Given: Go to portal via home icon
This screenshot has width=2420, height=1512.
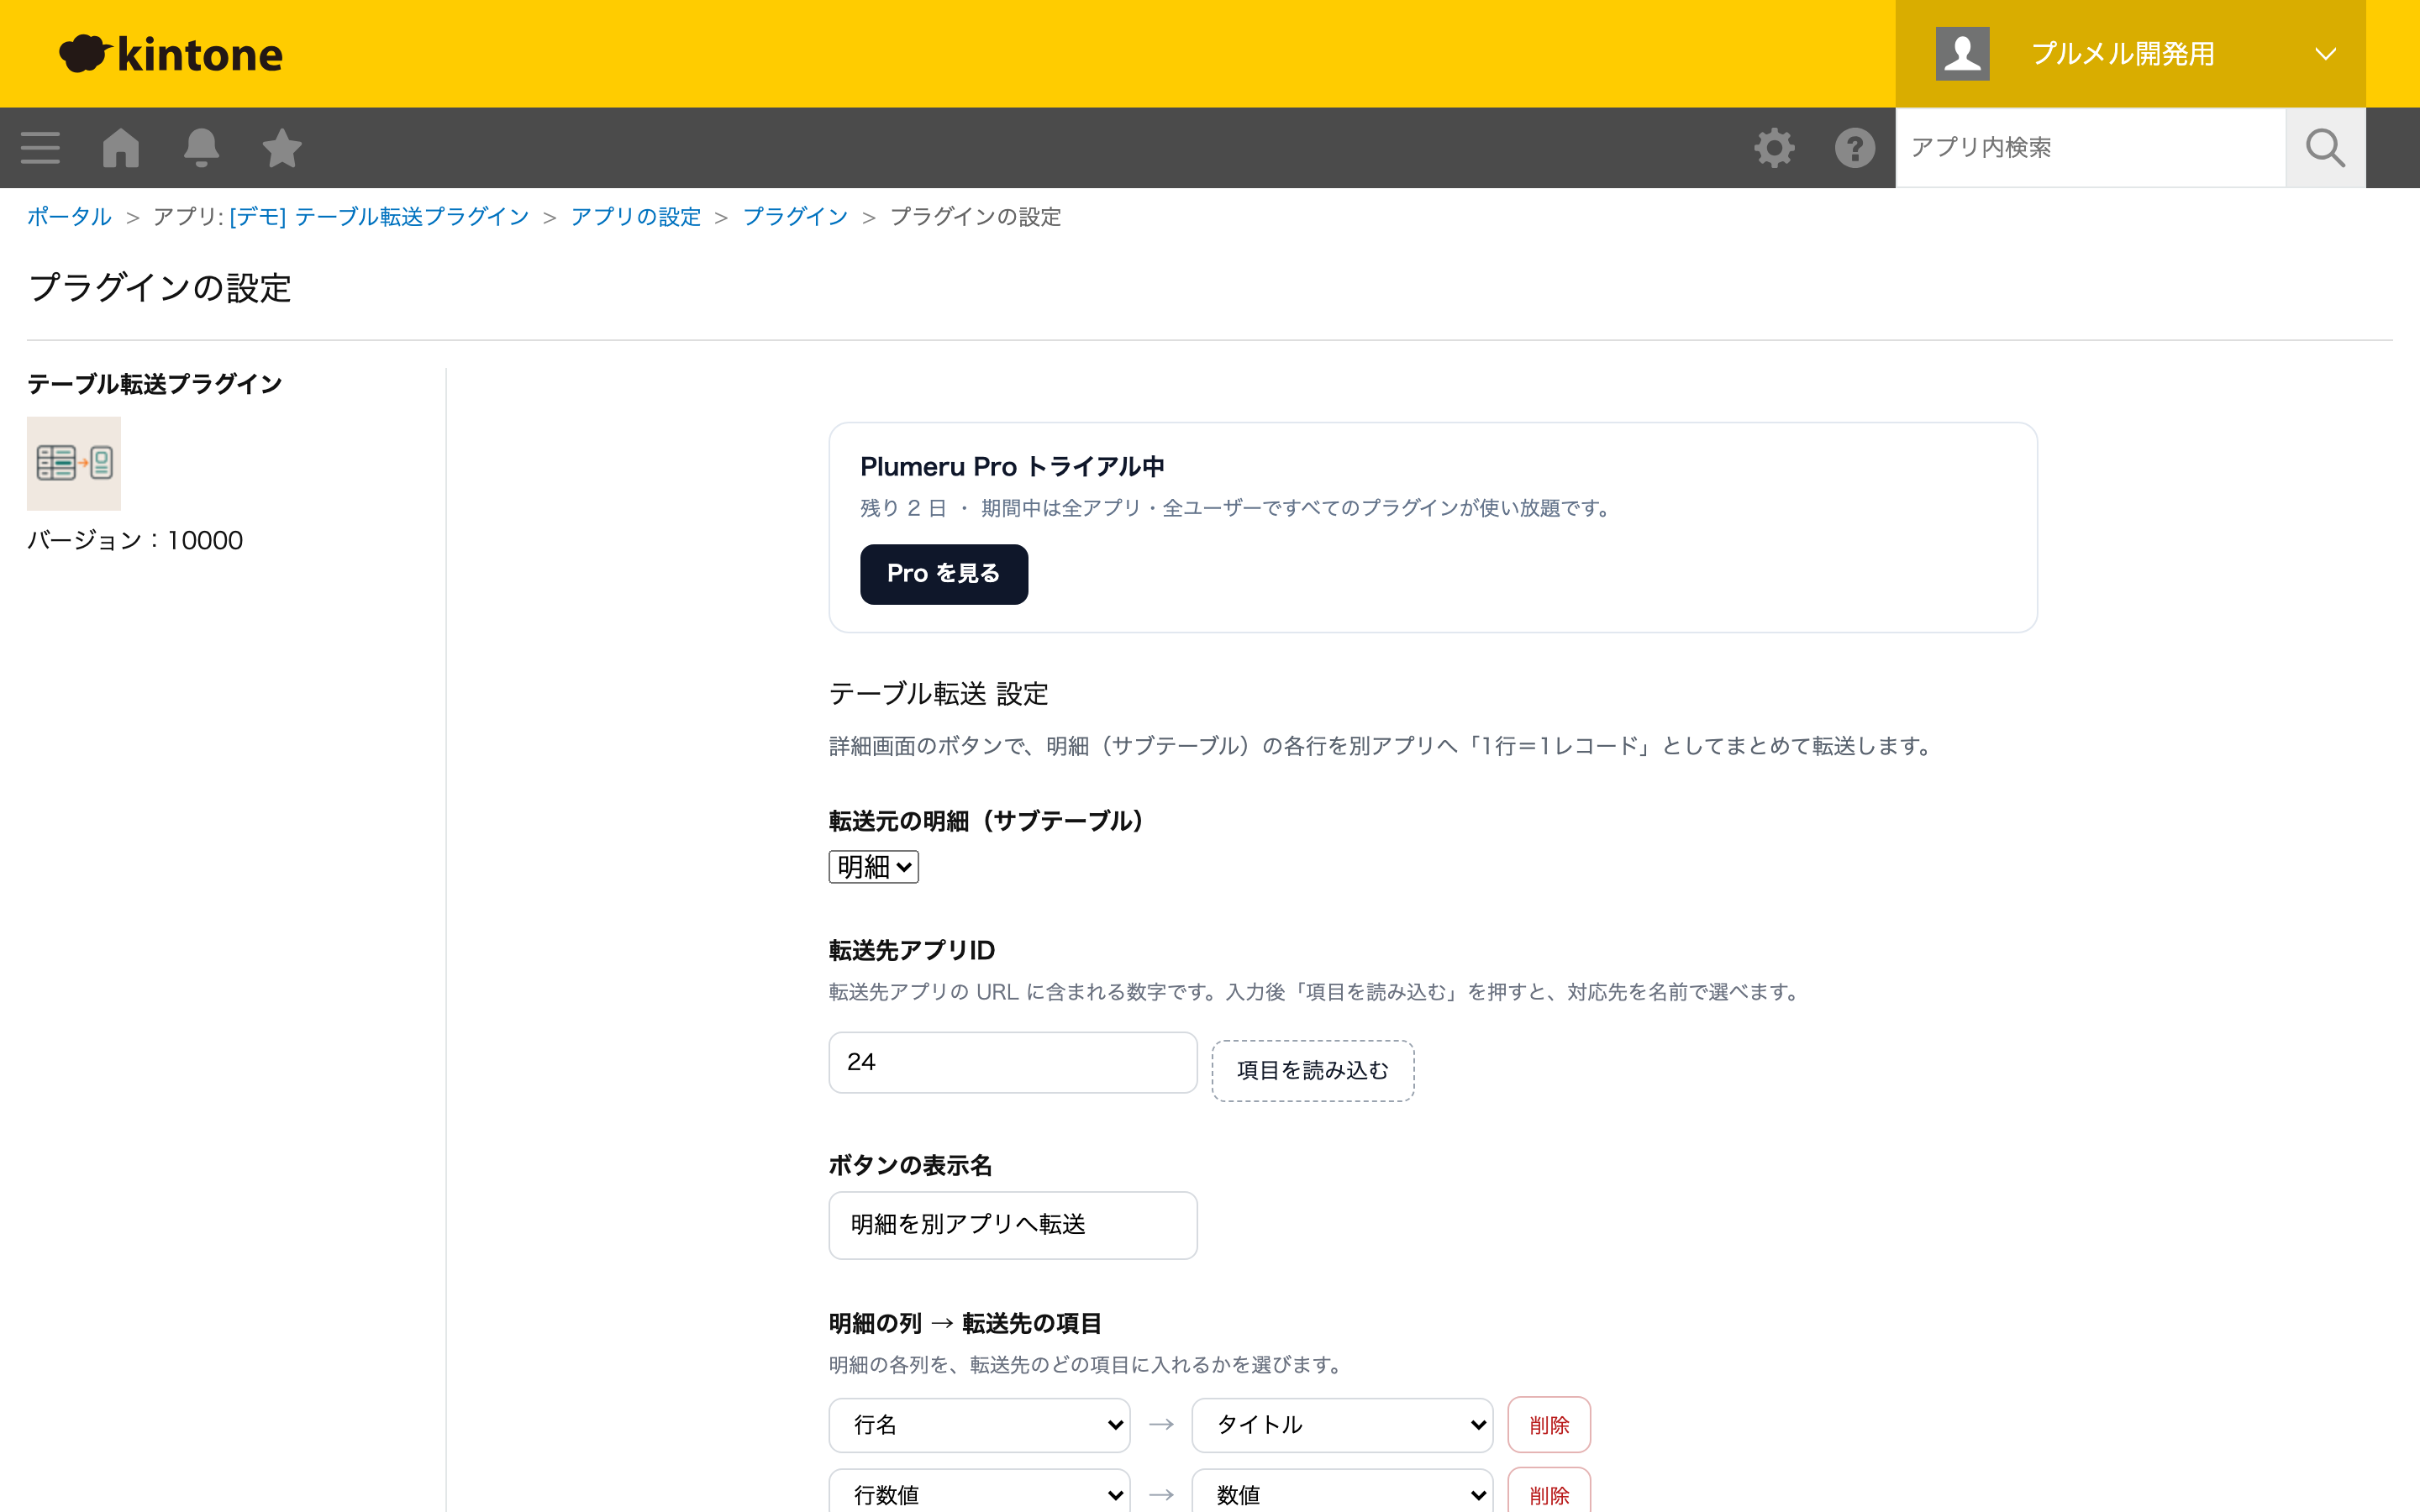Looking at the screenshot, I should coord(121,148).
